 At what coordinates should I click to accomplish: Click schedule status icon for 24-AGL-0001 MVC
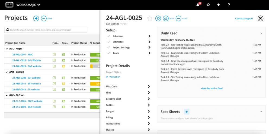64,54
